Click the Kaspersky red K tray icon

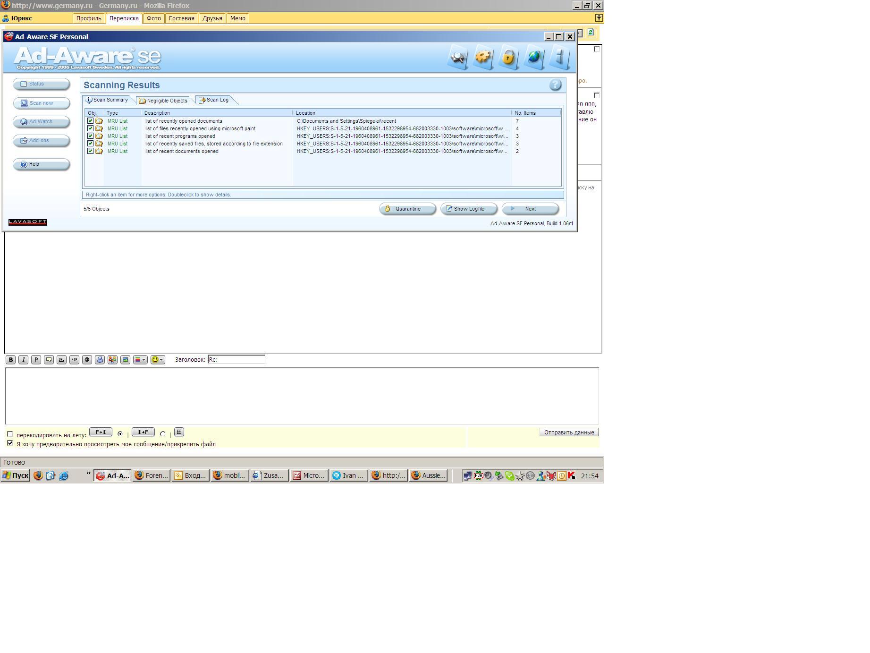(x=572, y=476)
